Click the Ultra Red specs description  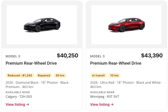pyautogui.click(x=126, y=85)
